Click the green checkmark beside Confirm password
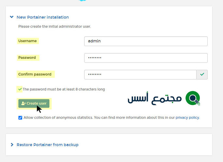 [x=202, y=75]
